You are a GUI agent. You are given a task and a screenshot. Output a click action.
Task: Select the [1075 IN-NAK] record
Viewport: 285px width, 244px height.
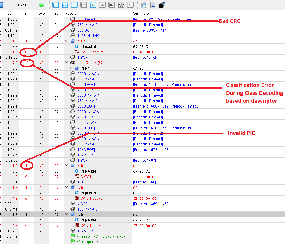coord(88,231)
